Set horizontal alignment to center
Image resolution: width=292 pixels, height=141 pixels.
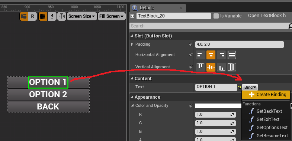click(211, 55)
